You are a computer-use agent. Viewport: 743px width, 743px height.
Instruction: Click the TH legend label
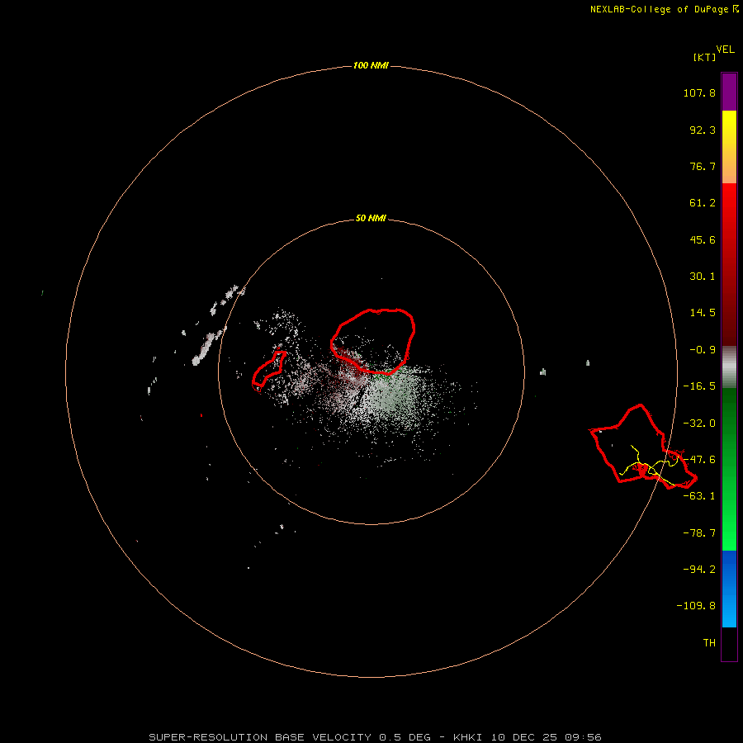[709, 643]
